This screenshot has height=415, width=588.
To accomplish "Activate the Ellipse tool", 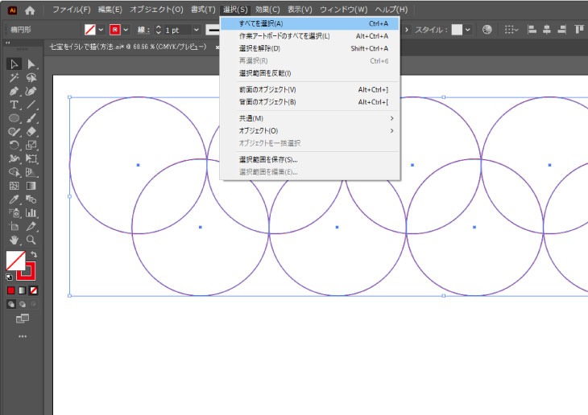I will (x=14, y=118).
